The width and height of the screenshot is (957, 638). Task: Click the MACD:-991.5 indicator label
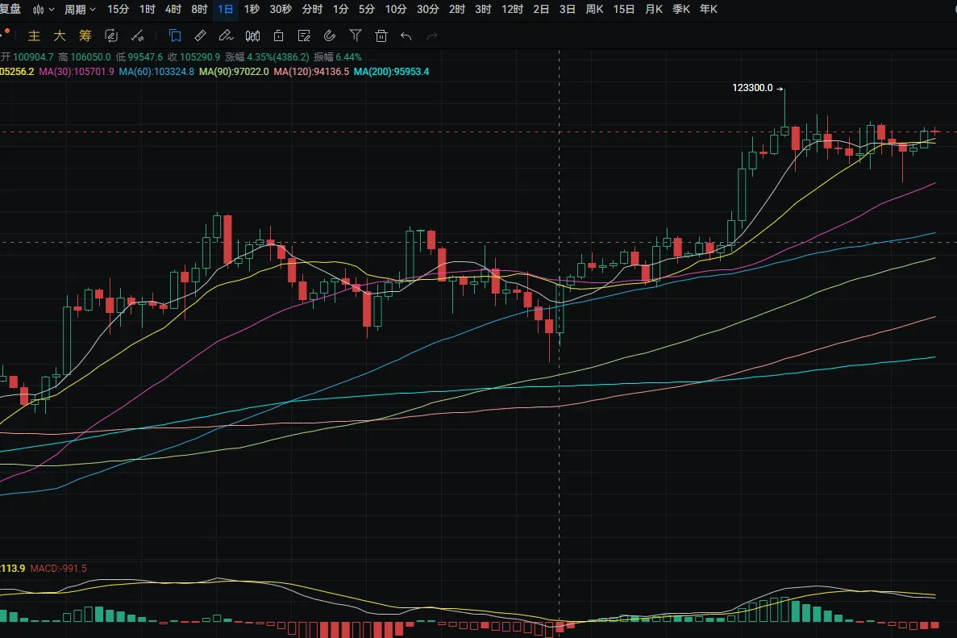pos(59,569)
